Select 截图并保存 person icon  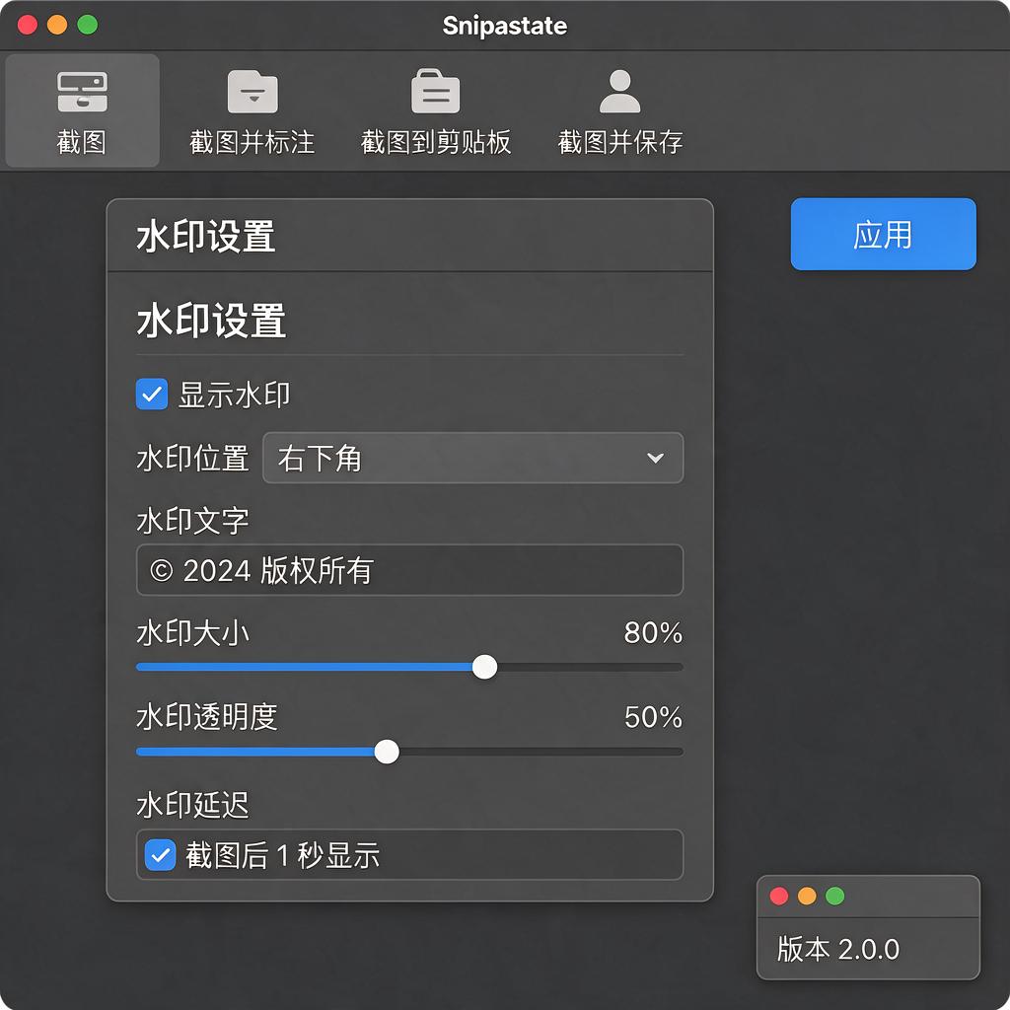click(x=619, y=91)
